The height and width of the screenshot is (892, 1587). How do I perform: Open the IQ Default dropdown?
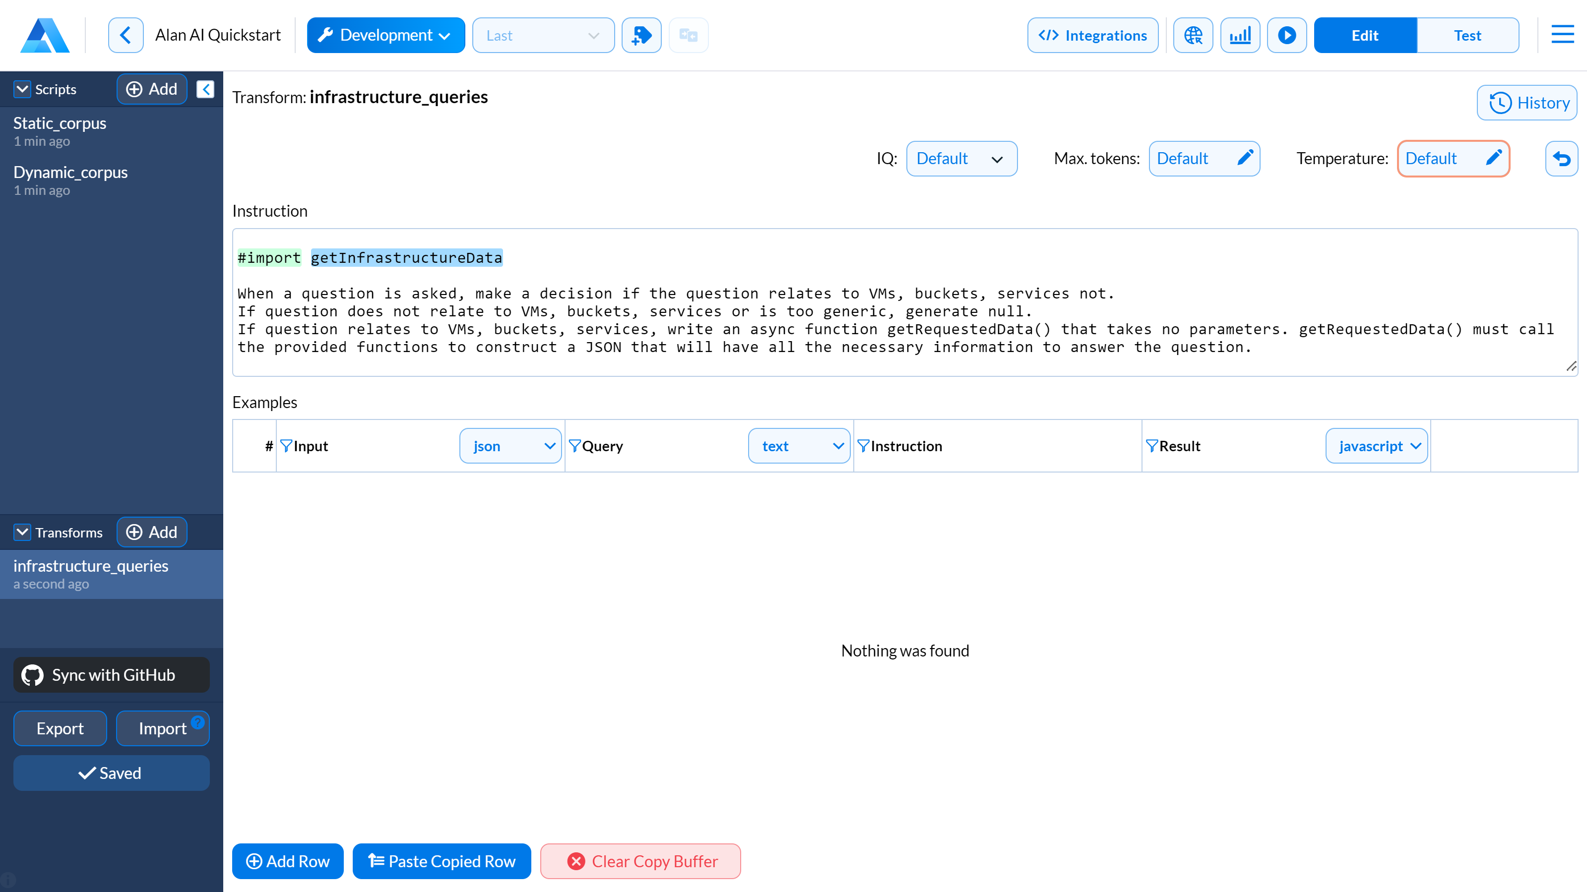pyautogui.click(x=962, y=158)
